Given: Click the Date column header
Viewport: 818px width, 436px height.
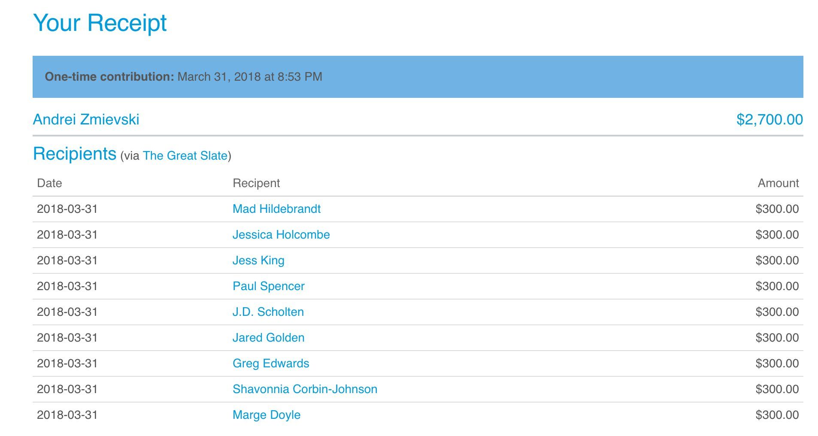Looking at the screenshot, I should pos(49,183).
